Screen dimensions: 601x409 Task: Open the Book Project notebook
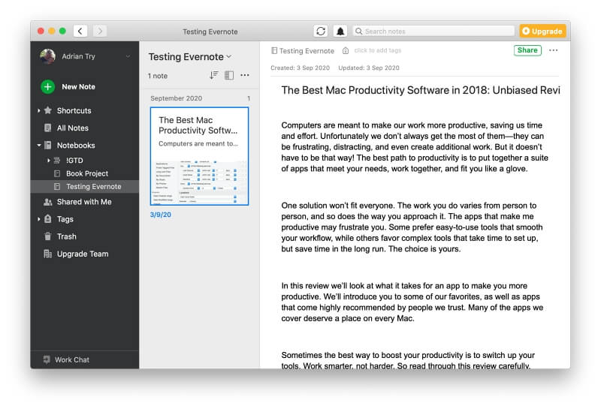pyautogui.click(x=87, y=173)
